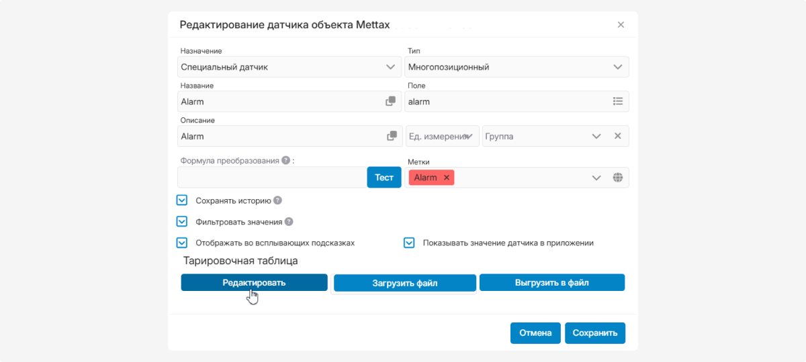
Task: Show help for Формула преобразования
Action: 285,160
